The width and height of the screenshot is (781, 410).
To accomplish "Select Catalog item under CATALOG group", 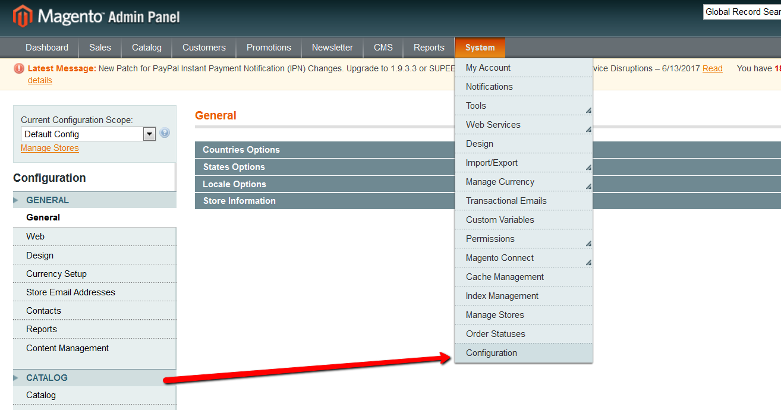I will (x=95, y=395).
